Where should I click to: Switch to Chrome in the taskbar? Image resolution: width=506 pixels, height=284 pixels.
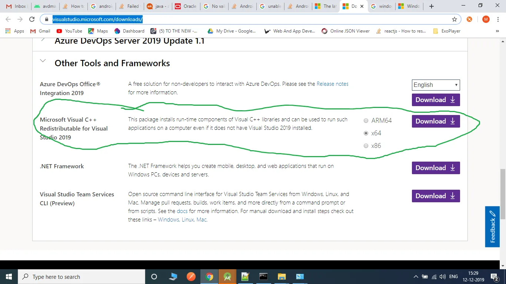[x=209, y=277]
